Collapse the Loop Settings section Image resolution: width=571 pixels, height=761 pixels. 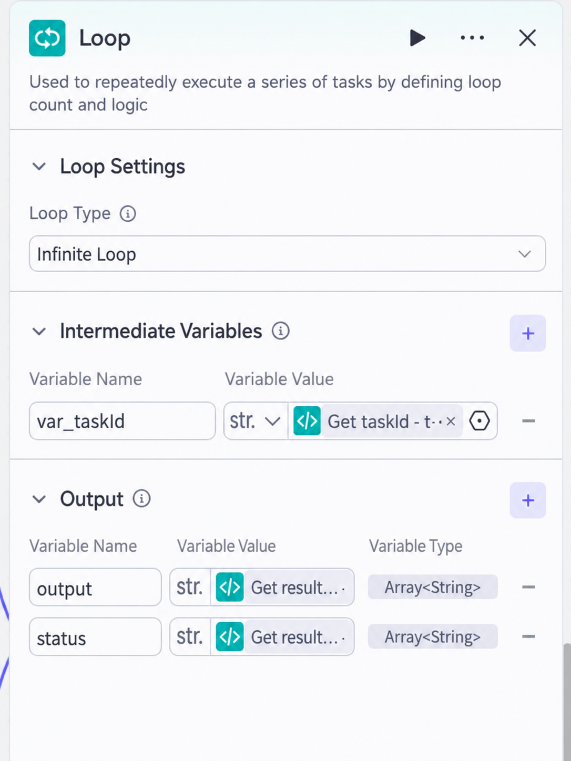tap(39, 167)
